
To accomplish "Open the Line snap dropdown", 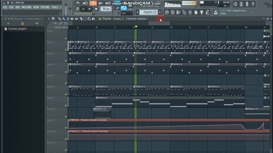I will tap(127, 13).
